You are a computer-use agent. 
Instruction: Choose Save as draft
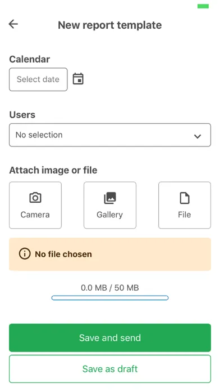[x=110, y=369]
